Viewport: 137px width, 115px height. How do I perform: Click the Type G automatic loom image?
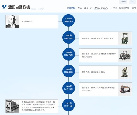click(x=125, y=89)
